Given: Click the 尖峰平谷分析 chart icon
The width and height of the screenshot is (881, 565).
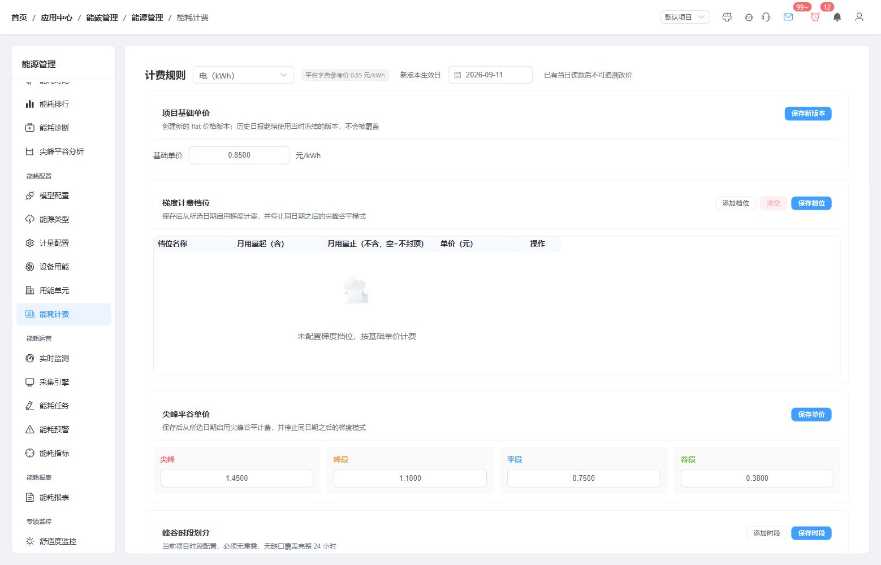Looking at the screenshot, I should pos(30,151).
